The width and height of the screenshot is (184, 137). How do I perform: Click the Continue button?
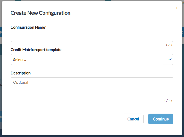(x=161, y=119)
